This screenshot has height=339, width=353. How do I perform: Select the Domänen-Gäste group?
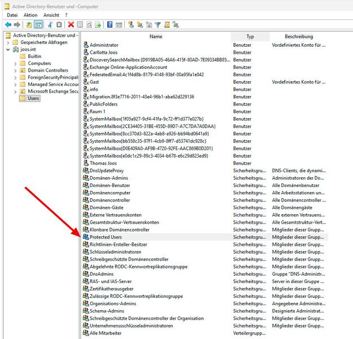[x=106, y=207]
